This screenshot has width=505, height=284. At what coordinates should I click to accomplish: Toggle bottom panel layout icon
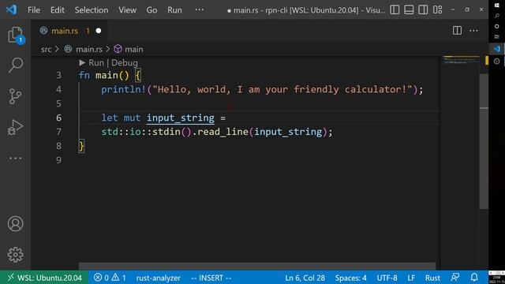pos(409,9)
